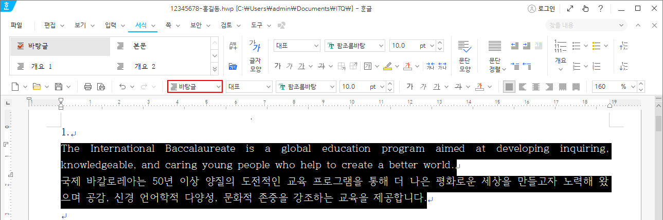Open the ribbon 함초롬바탕 font dropdown
The height and width of the screenshot is (220, 663).
pyautogui.click(x=381, y=46)
